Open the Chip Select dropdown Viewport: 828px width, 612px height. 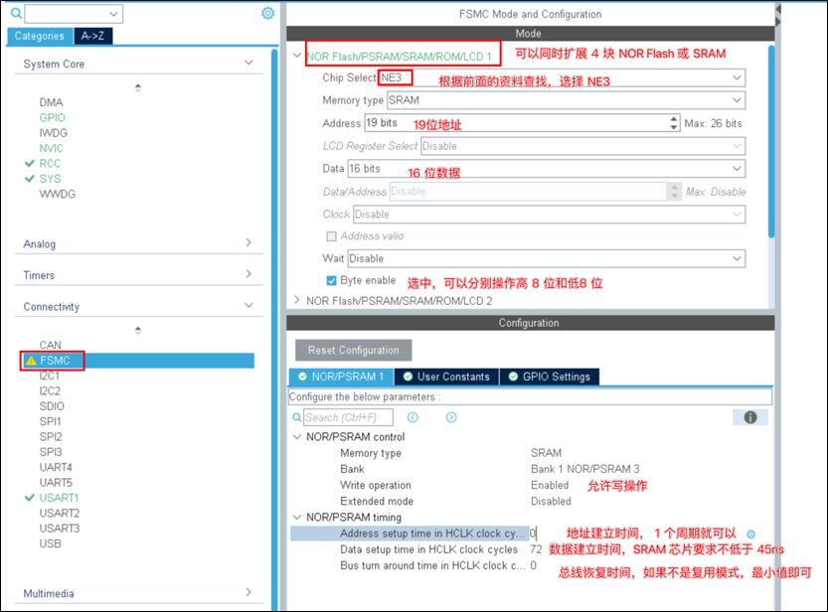coord(737,77)
